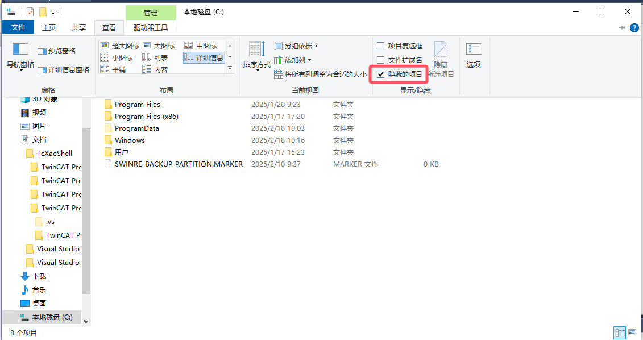Toggle the 预览窗格 preview pane
643x340 pixels.
point(56,51)
